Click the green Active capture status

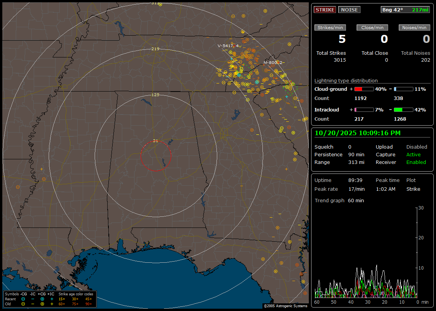click(x=413, y=155)
